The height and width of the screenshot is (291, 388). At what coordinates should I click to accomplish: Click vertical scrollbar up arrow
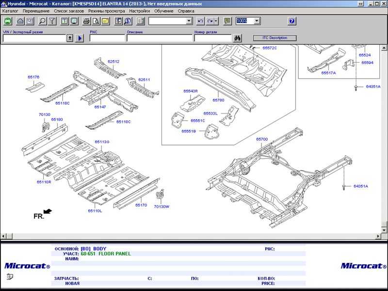(x=384, y=48)
